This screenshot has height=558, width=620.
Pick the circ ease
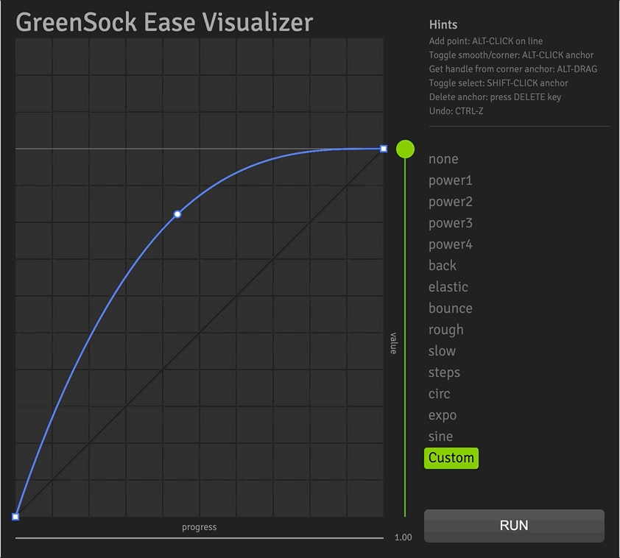coord(440,394)
